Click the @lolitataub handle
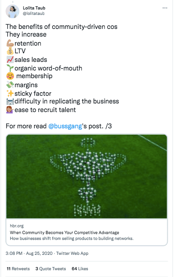 click(x=34, y=14)
